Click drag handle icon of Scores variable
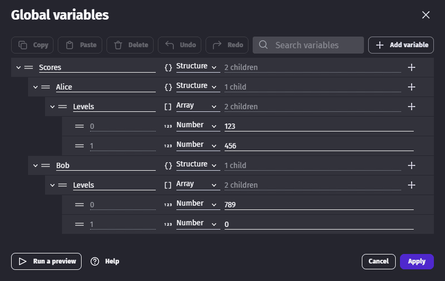 coord(29,67)
